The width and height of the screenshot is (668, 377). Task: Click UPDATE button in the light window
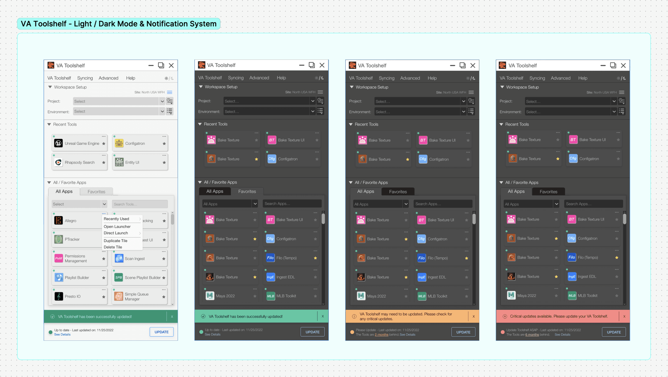tap(162, 332)
